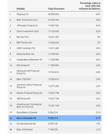Click the Entidad column header
Screen dimensions: 106x134
pyautogui.click(x=21, y=9)
